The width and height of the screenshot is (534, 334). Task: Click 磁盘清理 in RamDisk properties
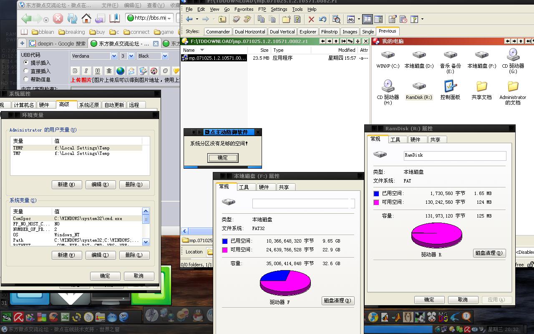(489, 253)
